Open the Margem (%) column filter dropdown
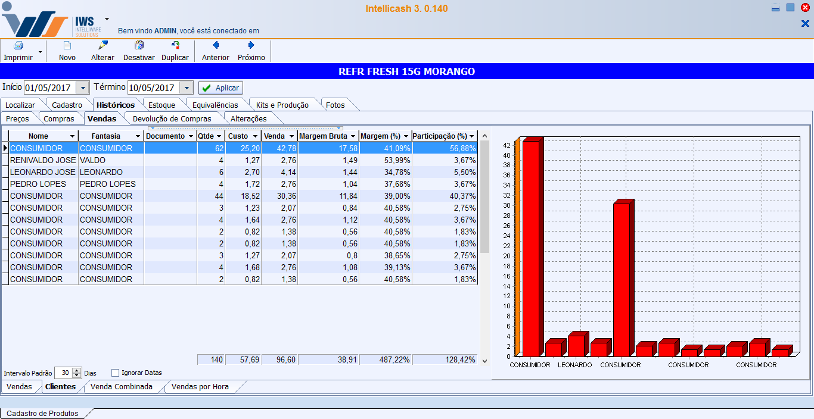The image size is (814, 419). click(406, 136)
